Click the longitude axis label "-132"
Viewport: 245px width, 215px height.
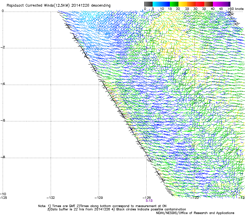(x=51, y=198)
